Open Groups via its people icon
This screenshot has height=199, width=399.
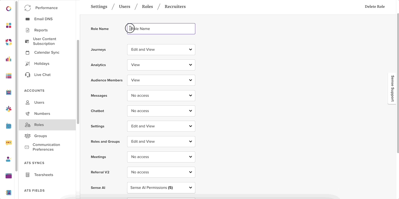tap(28, 136)
